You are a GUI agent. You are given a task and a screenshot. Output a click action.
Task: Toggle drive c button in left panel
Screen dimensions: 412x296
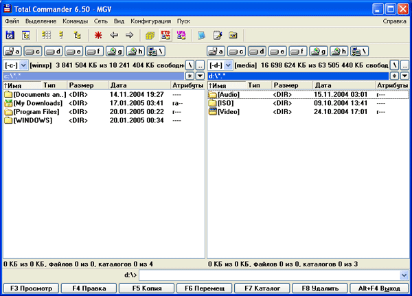[x=33, y=52]
